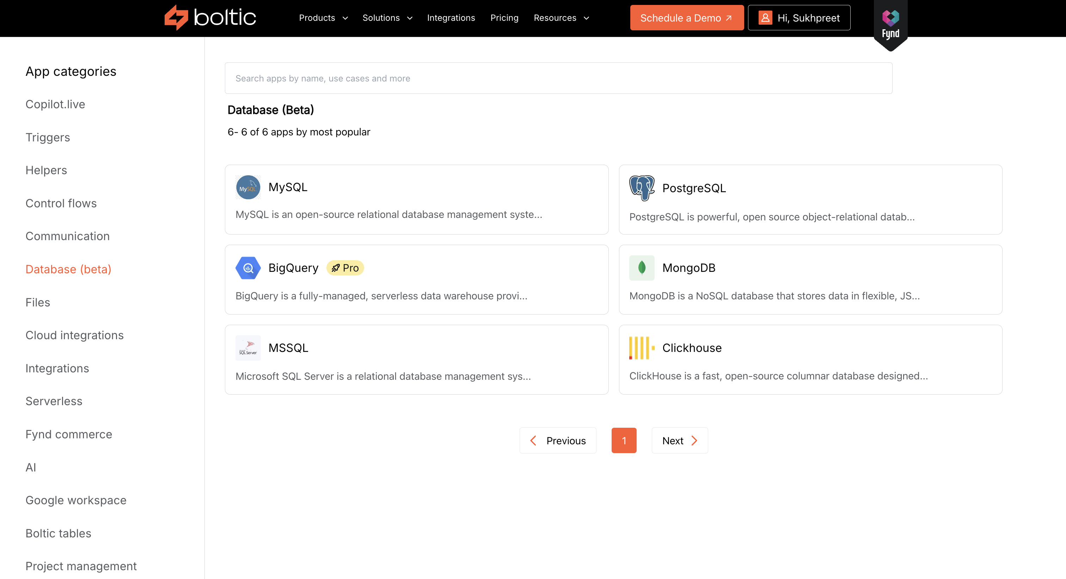This screenshot has width=1066, height=579.
Task: Click the BigQuery hexagon icon
Action: pyautogui.click(x=248, y=268)
